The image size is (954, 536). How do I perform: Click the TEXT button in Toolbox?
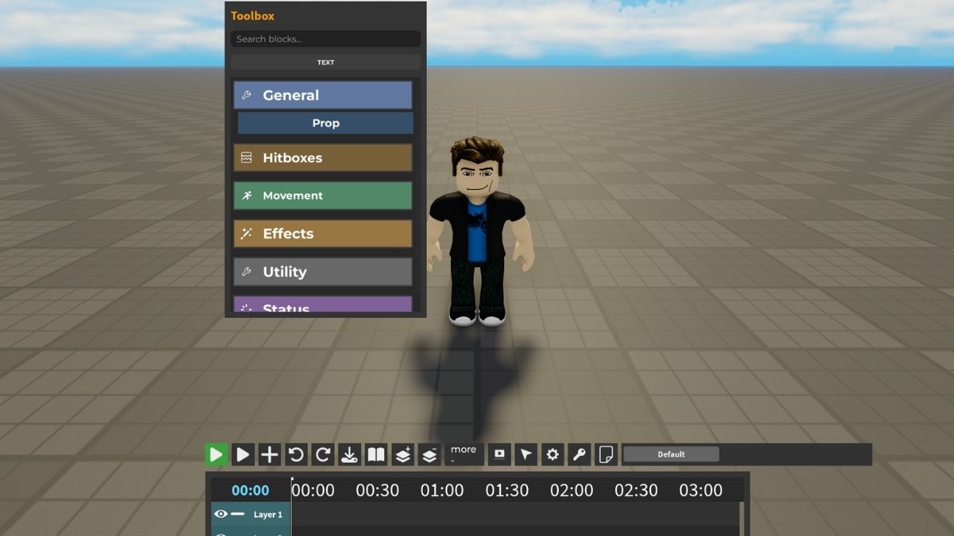(325, 62)
